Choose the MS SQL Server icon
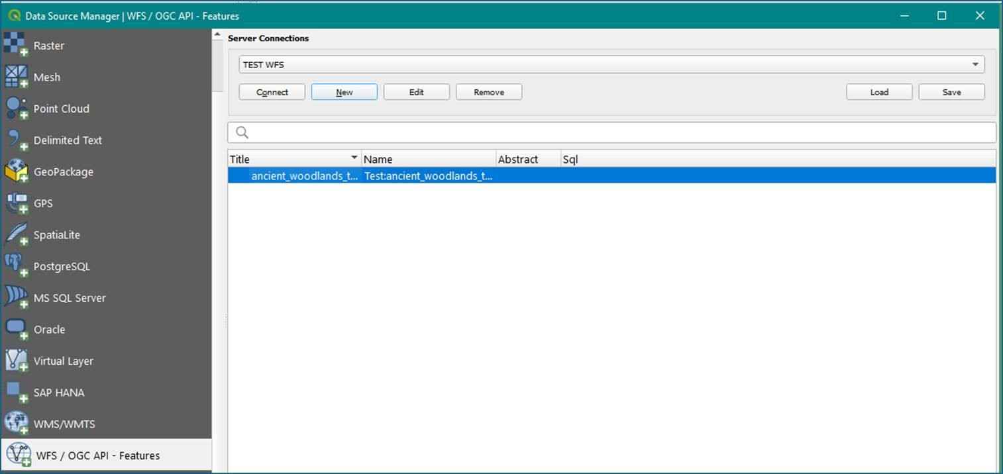 (x=16, y=298)
